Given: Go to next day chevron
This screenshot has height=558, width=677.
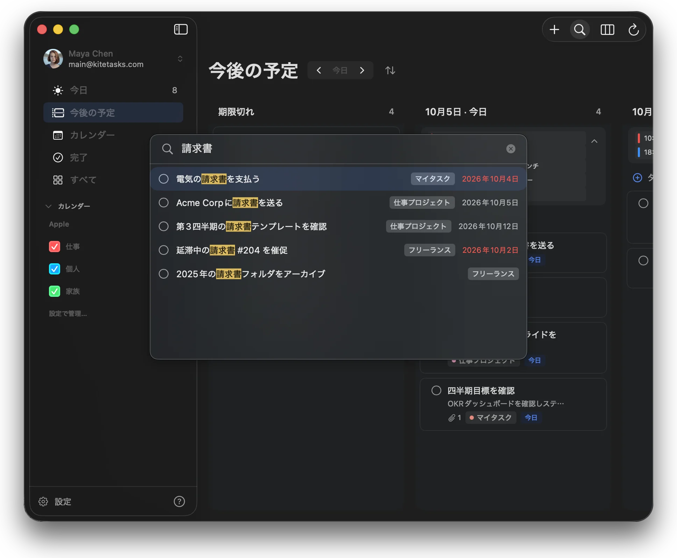Looking at the screenshot, I should tap(362, 71).
